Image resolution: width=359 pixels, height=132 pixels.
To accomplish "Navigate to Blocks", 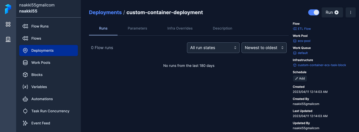I will click(37, 75).
